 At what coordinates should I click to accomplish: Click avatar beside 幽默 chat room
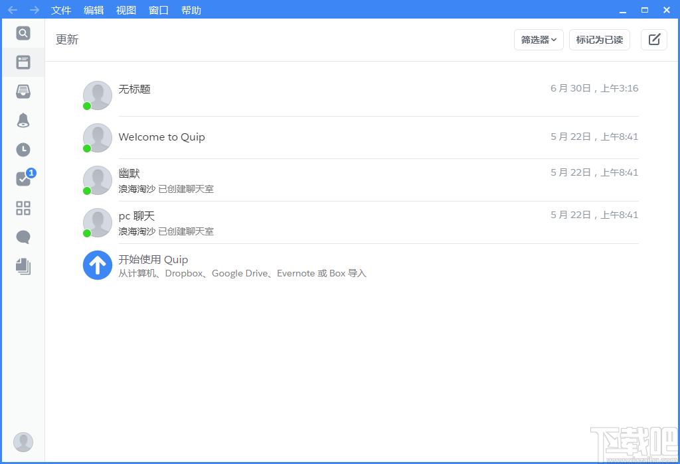click(x=98, y=180)
